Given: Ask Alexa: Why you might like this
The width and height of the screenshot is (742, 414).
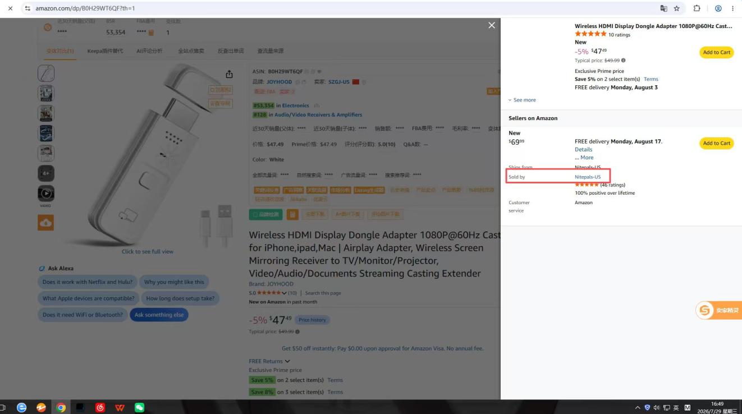Looking at the screenshot, I should (175, 282).
